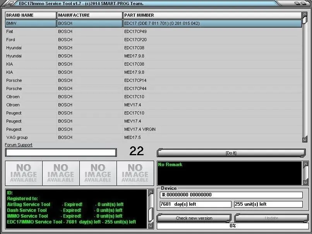312x234 pixels.
Task: Select the Hyundai MED17.9.8 row
Action: tap(153, 56)
